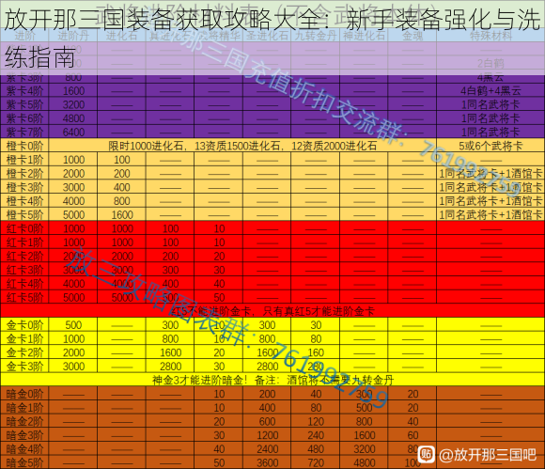Click the Tieba logo icon beside @放开那三国吧
545x469 pixels.
pos(427,455)
